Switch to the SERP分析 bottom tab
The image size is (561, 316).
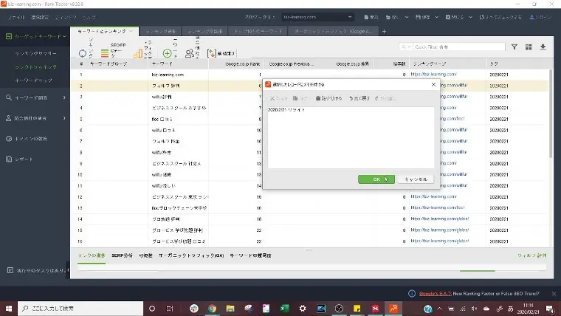pos(123,255)
